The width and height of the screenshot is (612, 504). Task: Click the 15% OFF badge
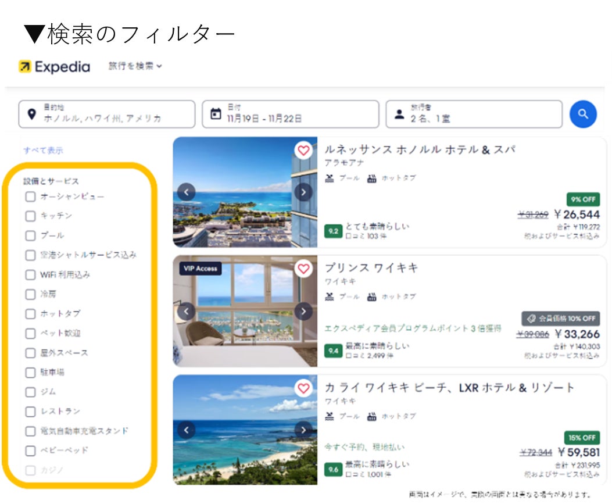pyautogui.click(x=582, y=438)
